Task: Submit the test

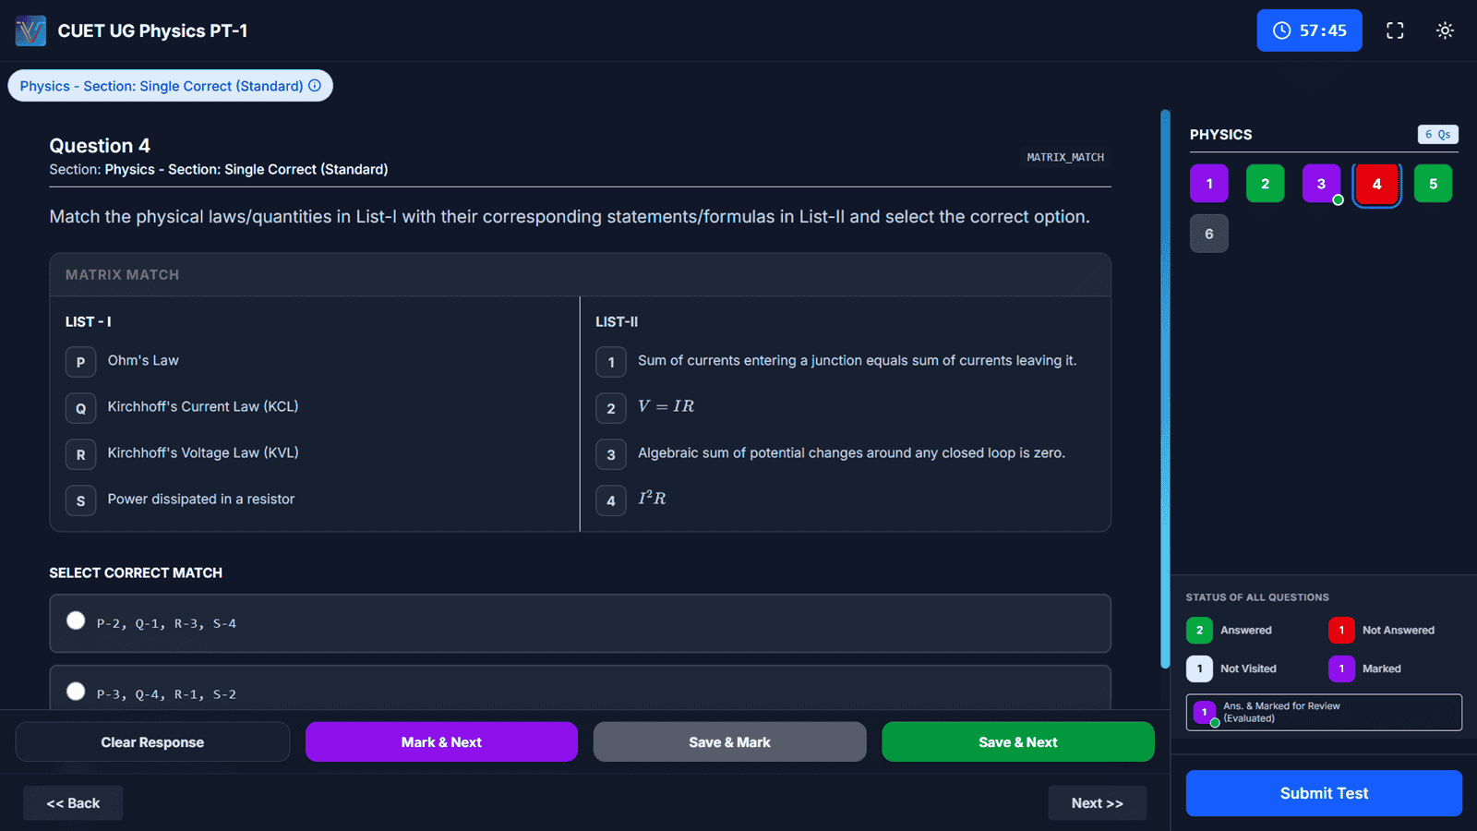Action: (x=1323, y=793)
